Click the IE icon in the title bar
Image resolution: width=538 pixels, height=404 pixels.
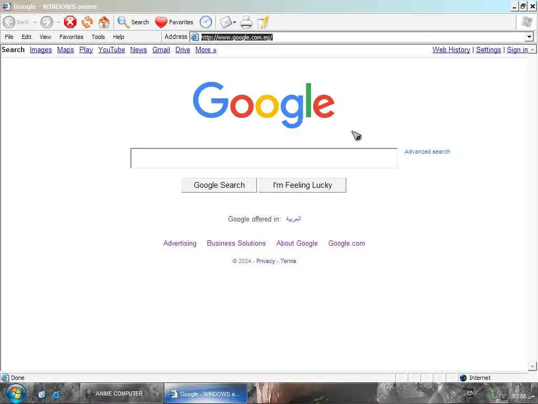click(x=6, y=6)
